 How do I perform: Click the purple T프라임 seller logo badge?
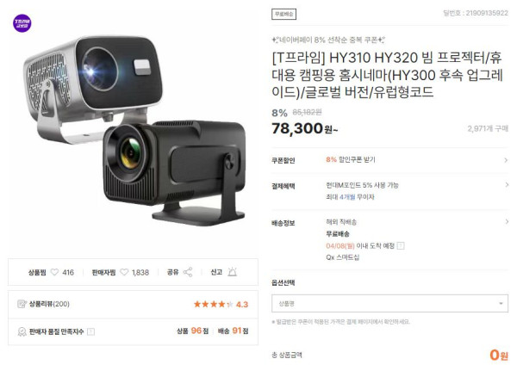tap(22, 23)
